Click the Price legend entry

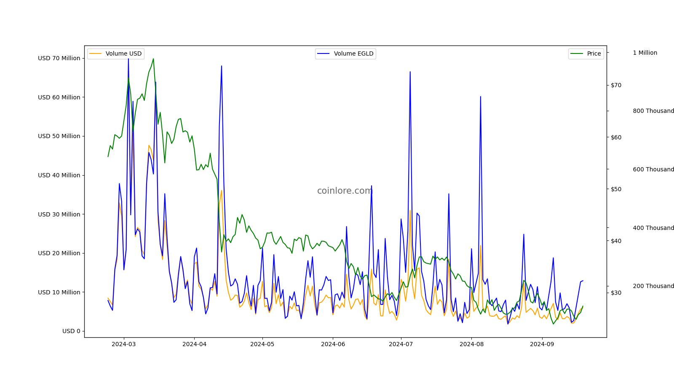pos(586,53)
